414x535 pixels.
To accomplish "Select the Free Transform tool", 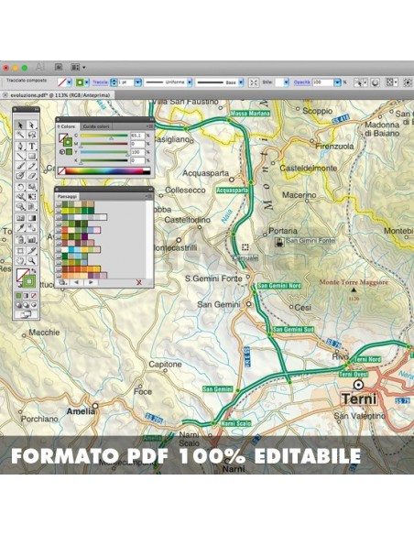I will pyautogui.click(x=32, y=197).
